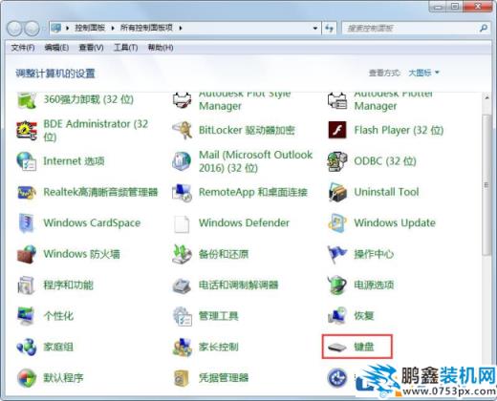
Task: Expand the arrow after 所有控制面板项 breadcrumb
Action: pos(181,28)
